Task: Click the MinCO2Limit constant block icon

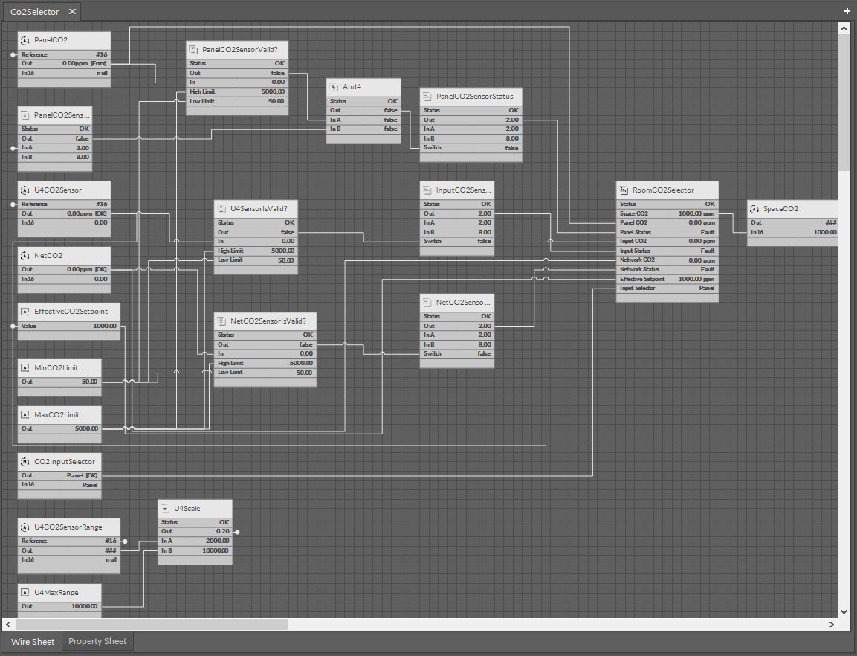Action: point(25,368)
